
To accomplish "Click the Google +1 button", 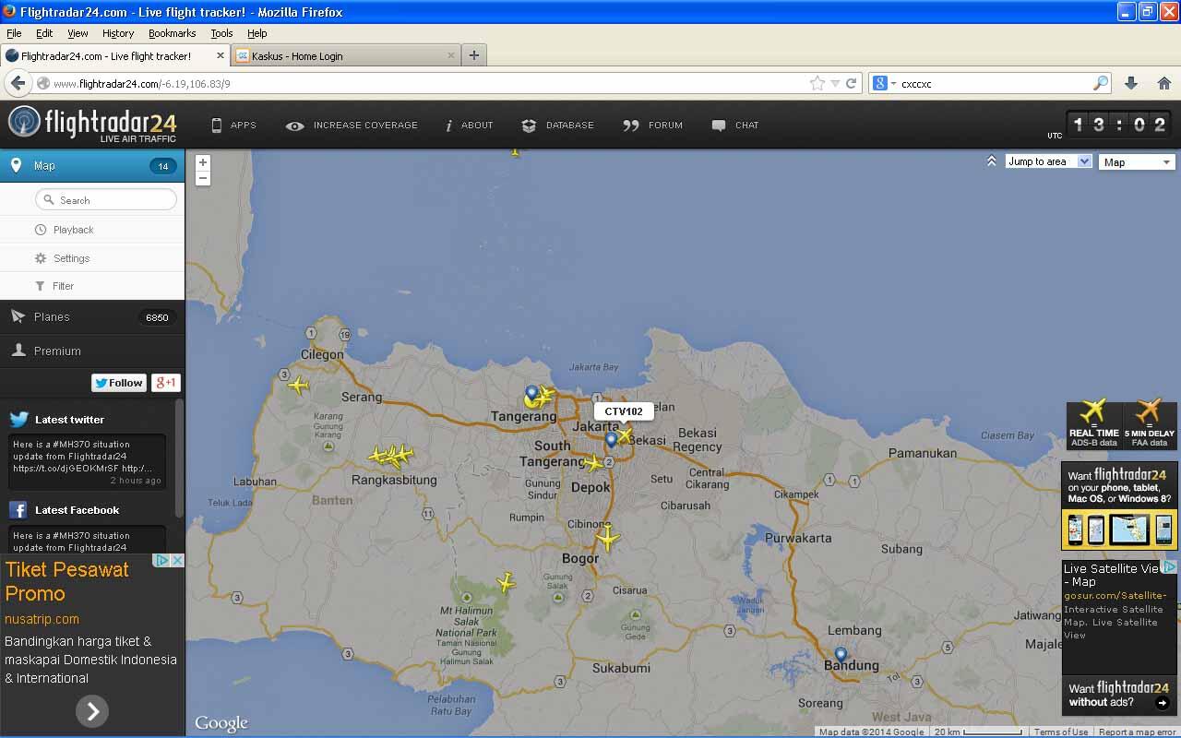I will click(166, 383).
